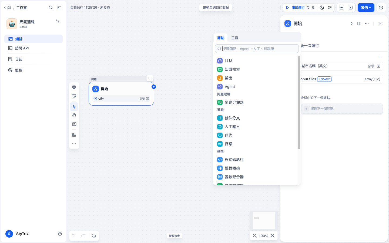Click the zoom in magnifier icon
389x243 pixels.
(273, 236)
